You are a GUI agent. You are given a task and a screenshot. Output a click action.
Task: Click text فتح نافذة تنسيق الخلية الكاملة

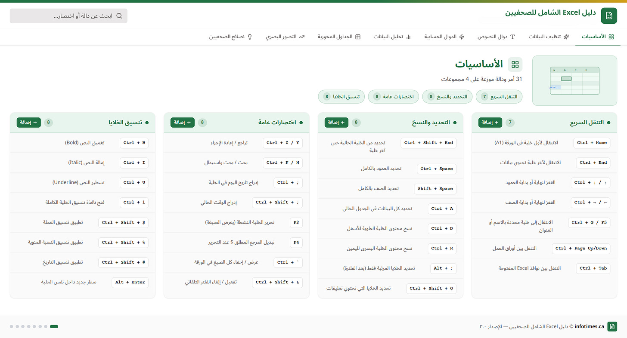pos(75,203)
